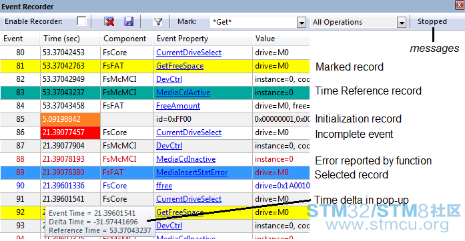Open FreeAmount link in event 84
The width and height of the screenshot is (465, 241).
[x=178, y=106]
